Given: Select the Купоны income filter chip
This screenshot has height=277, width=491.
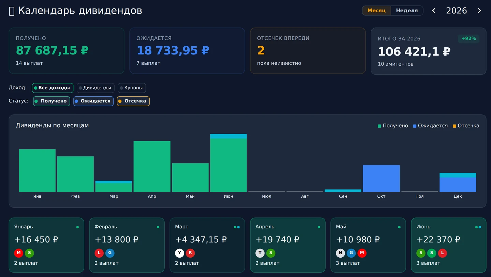Looking at the screenshot, I should tap(132, 88).
